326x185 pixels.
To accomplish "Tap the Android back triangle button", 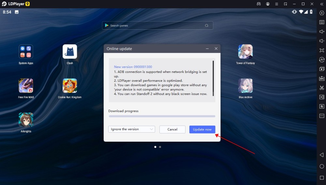I will pos(322,155).
